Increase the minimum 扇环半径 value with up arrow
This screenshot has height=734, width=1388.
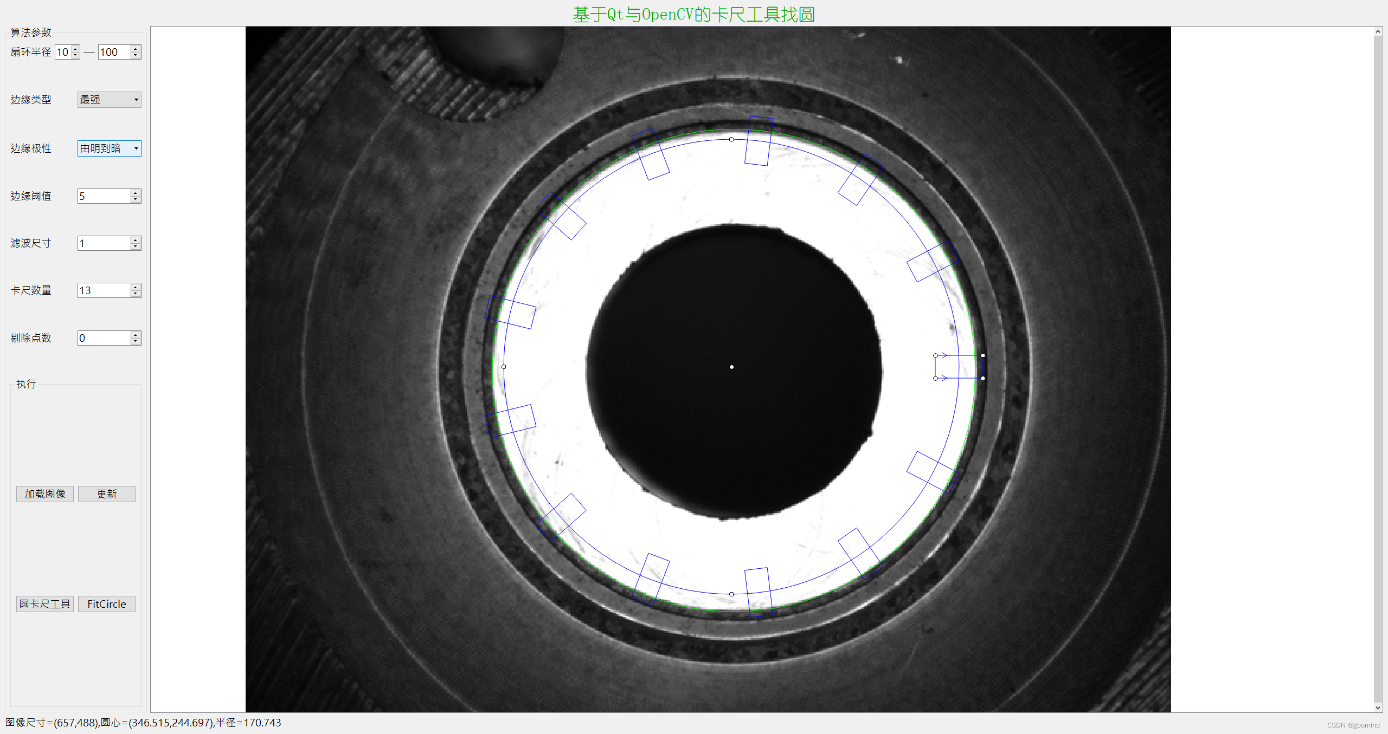(76, 49)
